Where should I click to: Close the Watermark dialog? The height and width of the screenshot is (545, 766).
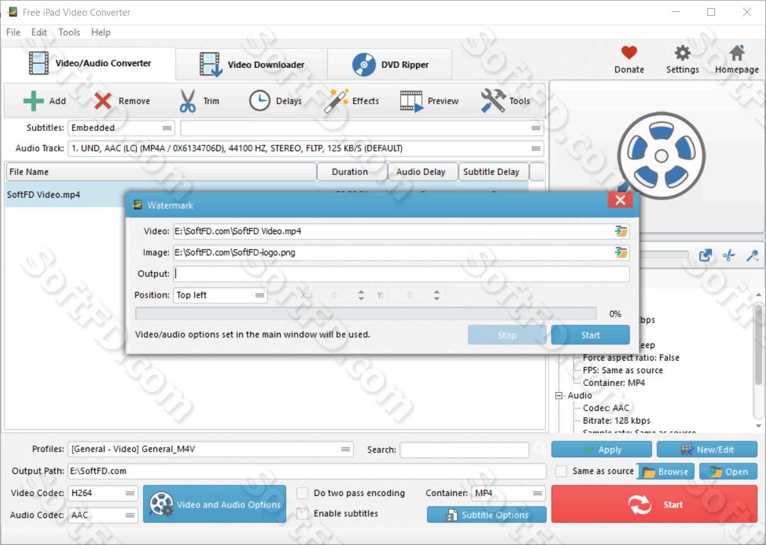click(620, 200)
